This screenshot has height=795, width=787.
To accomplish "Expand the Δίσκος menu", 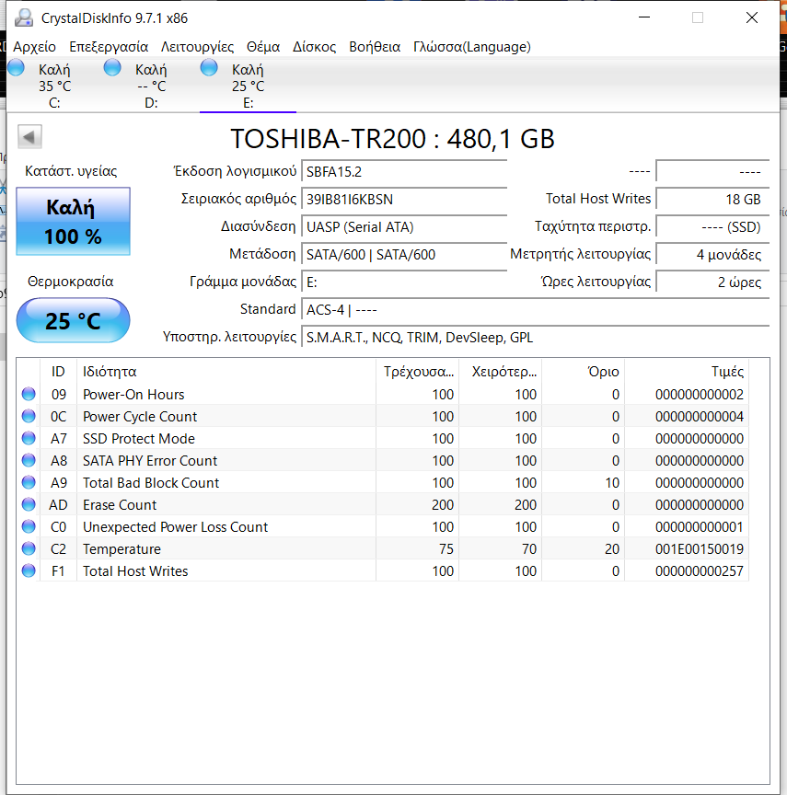I will pyautogui.click(x=314, y=47).
